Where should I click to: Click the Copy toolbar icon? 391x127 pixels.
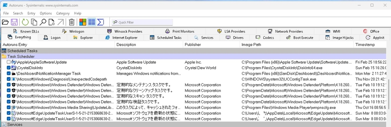coord(34,22)
